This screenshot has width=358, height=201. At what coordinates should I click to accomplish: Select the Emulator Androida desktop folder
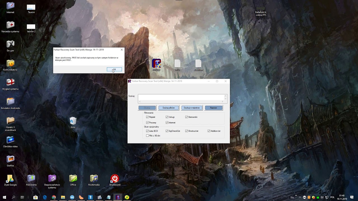(x=10, y=104)
